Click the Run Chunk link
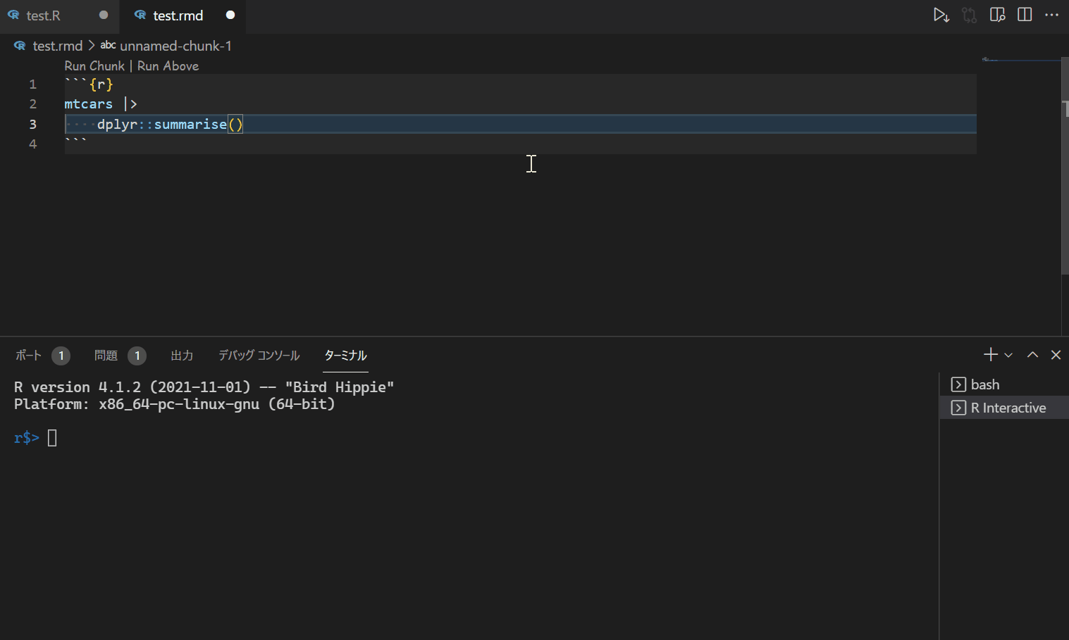Viewport: 1069px width, 640px height. pyautogui.click(x=94, y=65)
